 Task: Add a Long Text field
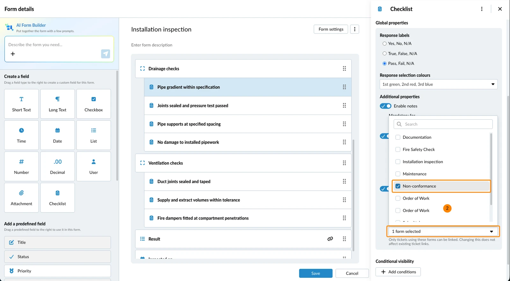(57, 104)
